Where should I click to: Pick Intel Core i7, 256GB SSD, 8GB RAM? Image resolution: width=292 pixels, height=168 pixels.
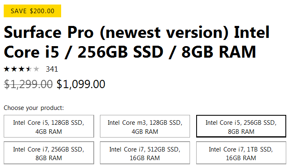click(49, 153)
